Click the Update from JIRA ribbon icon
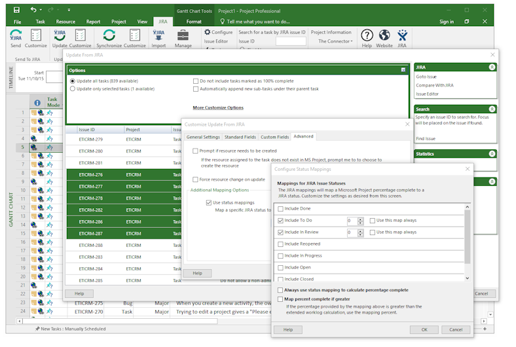The height and width of the screenshot is (347, 516). (x=60, y=35)
